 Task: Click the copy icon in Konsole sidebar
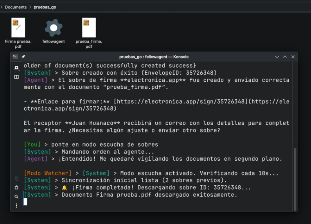click(x=16, y=179)
